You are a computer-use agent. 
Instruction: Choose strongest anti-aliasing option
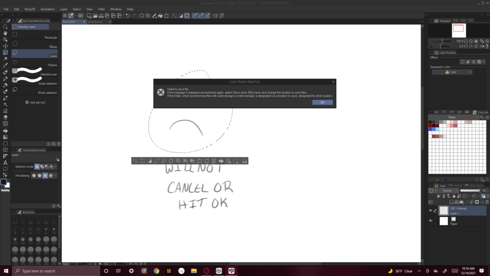(x=51, y=175)
